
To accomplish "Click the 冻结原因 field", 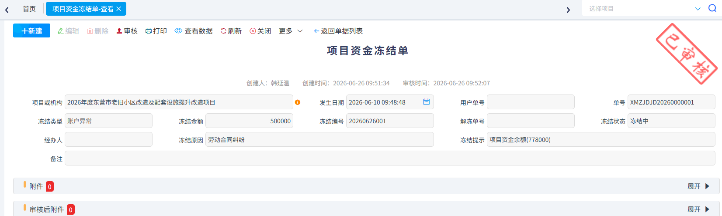I will pos(319,139).
